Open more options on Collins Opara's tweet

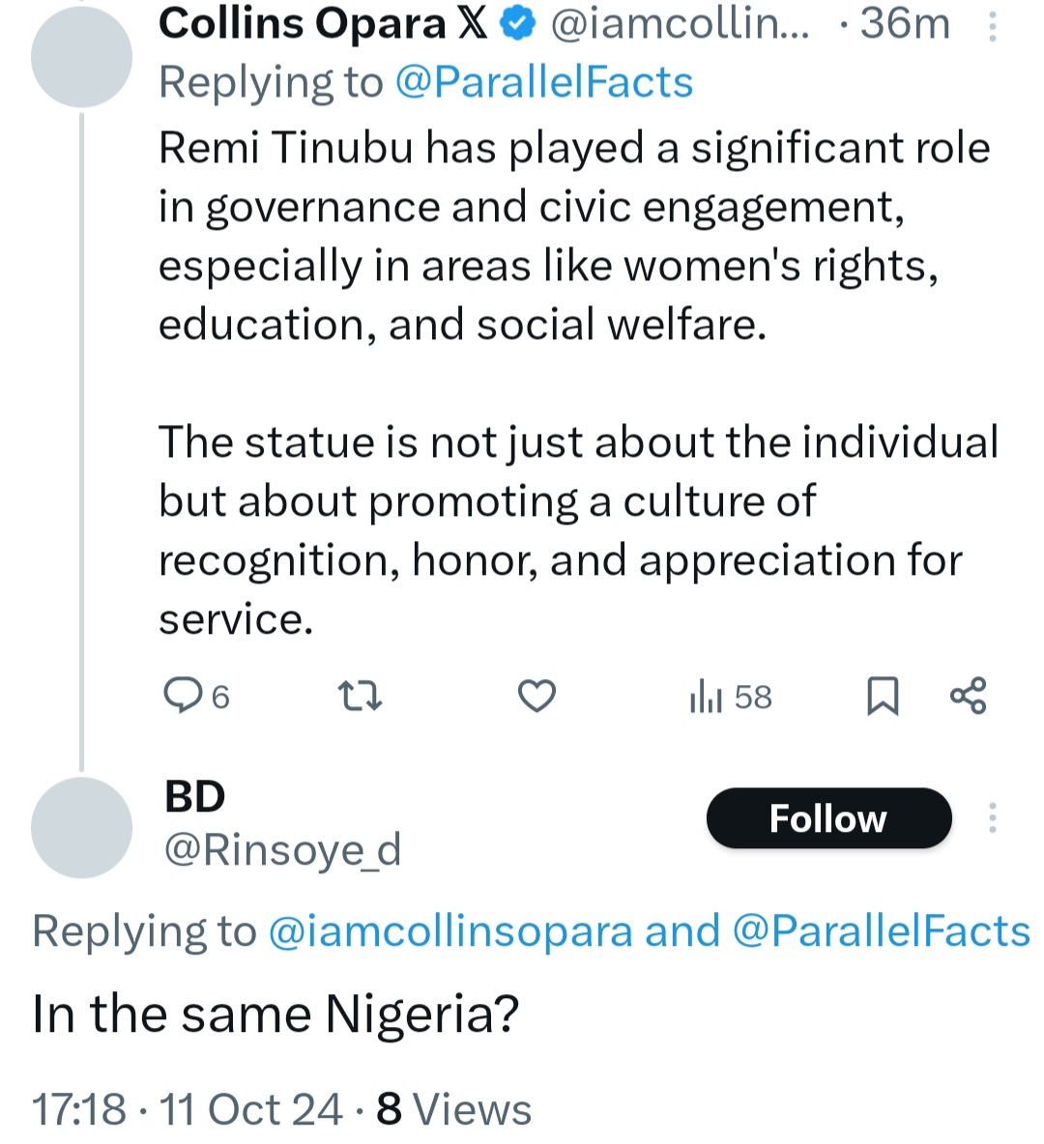992,26
